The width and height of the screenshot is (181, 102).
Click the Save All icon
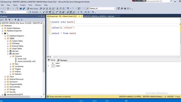(x=24, y=8)
